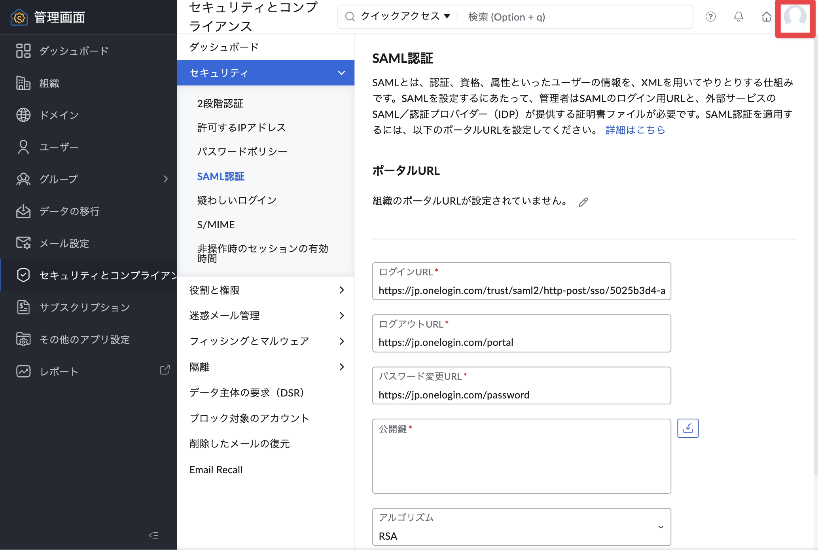Click the admin console gear logo
Screen dimensions: 818x550
tap(19, 17)
